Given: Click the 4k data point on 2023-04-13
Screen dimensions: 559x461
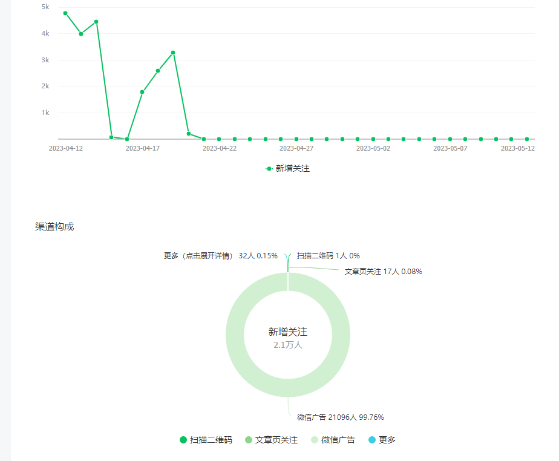Looking at the screenshot, I should coord(81,34).
